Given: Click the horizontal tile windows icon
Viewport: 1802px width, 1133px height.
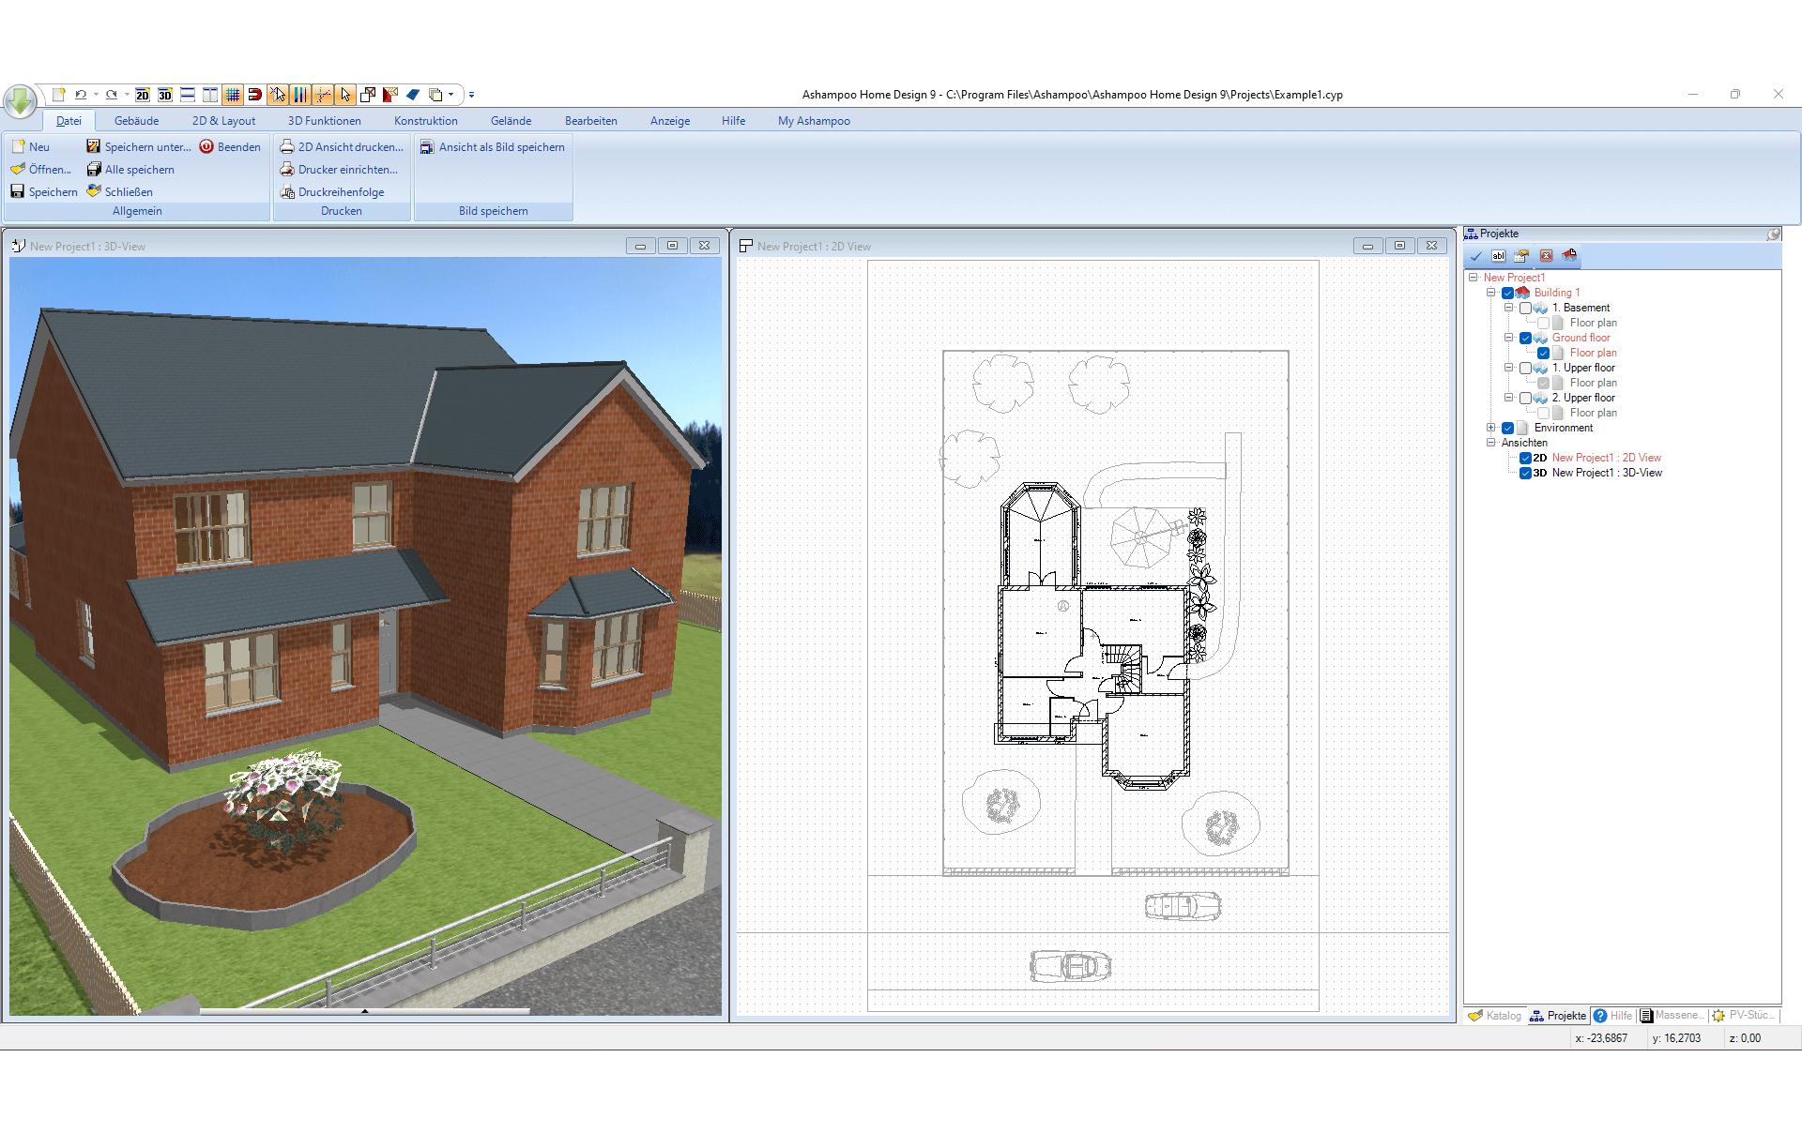Looking at the screenshot, I should click(188, 95).
